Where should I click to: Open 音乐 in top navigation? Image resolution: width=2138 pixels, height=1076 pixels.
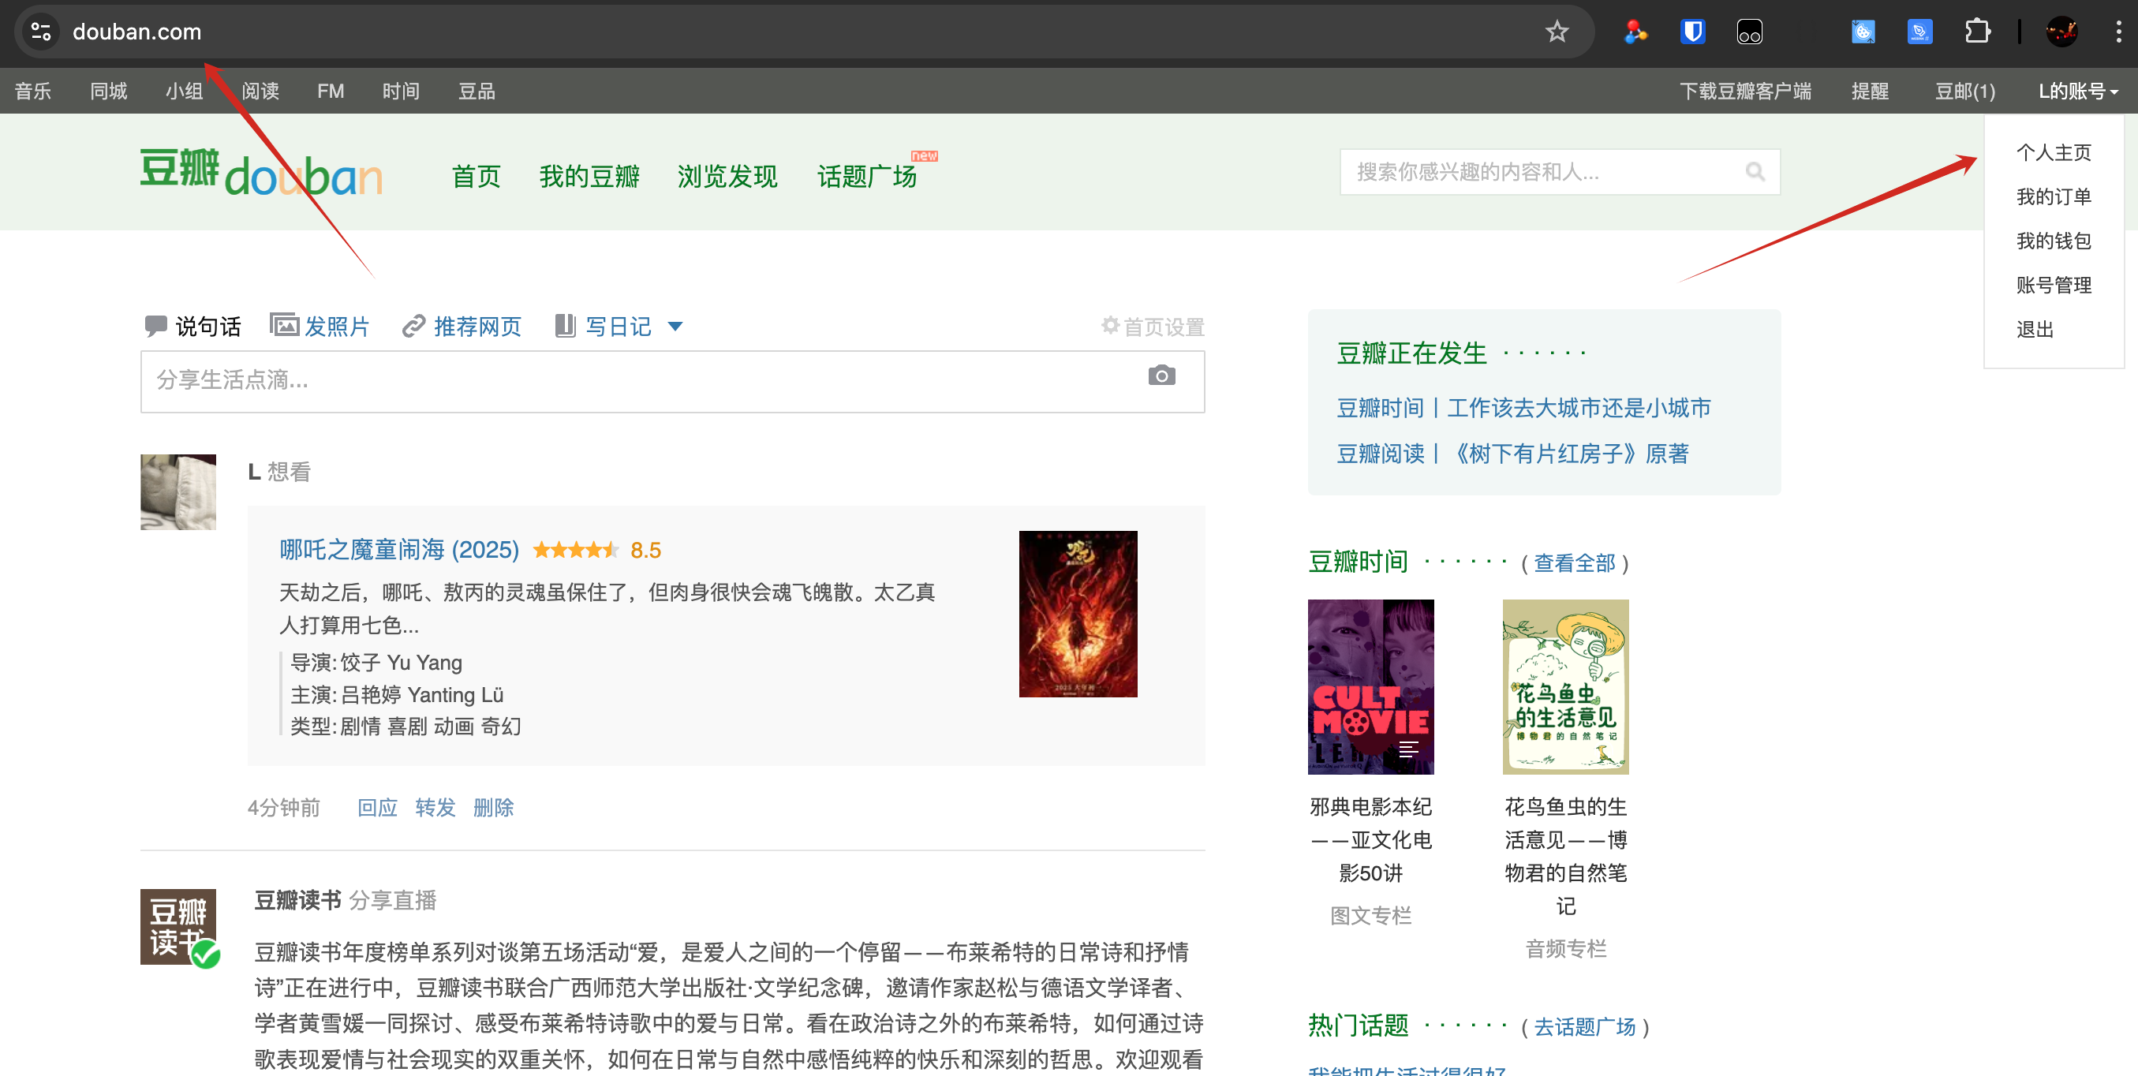coord(33,91)
